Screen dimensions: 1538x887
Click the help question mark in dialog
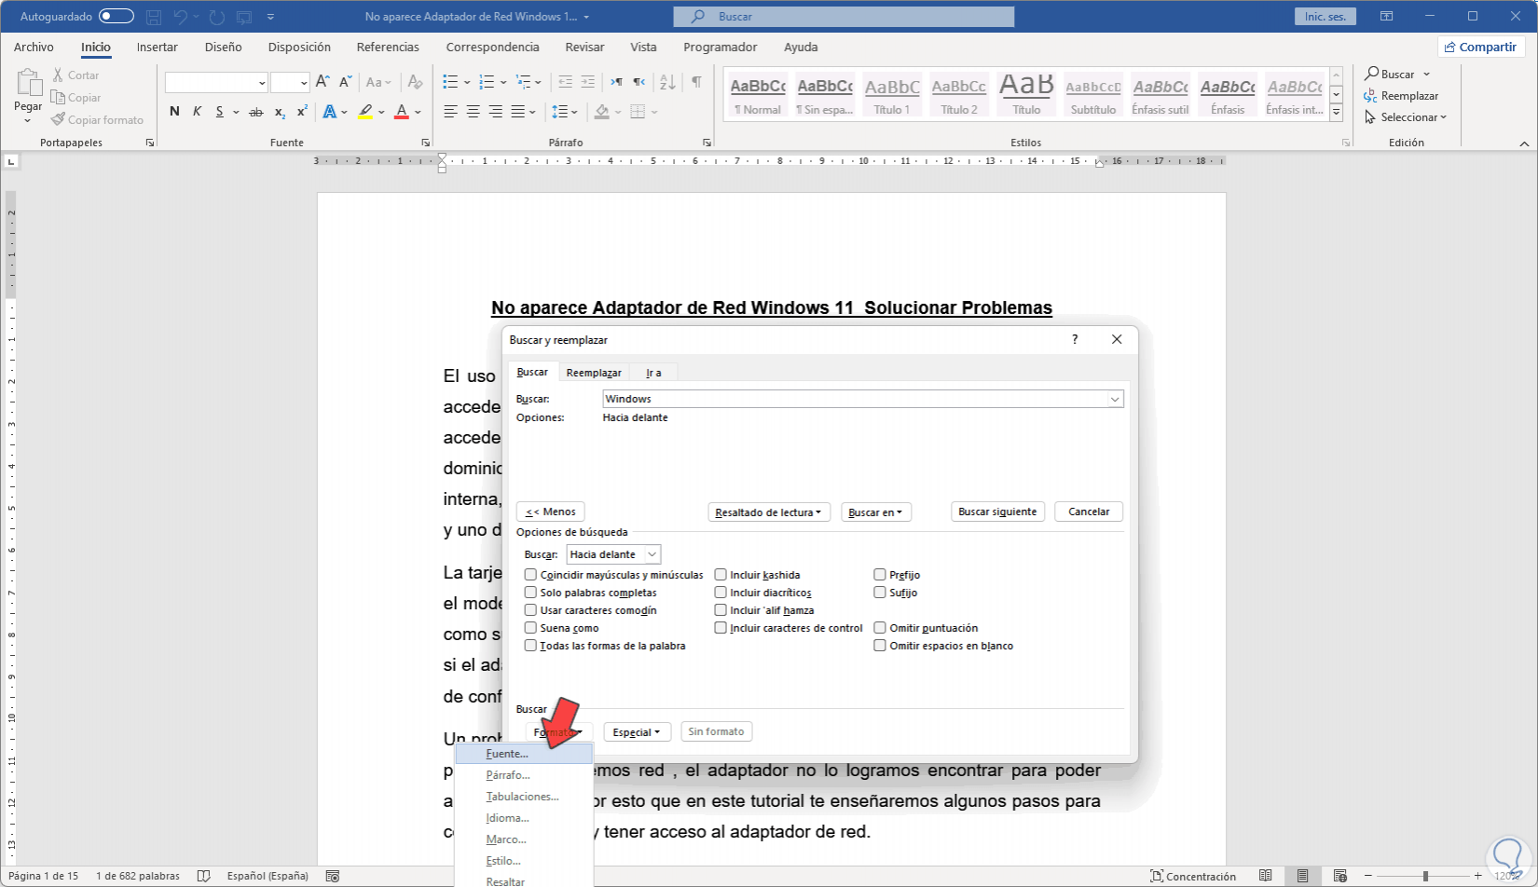[x=1075, y=339]
